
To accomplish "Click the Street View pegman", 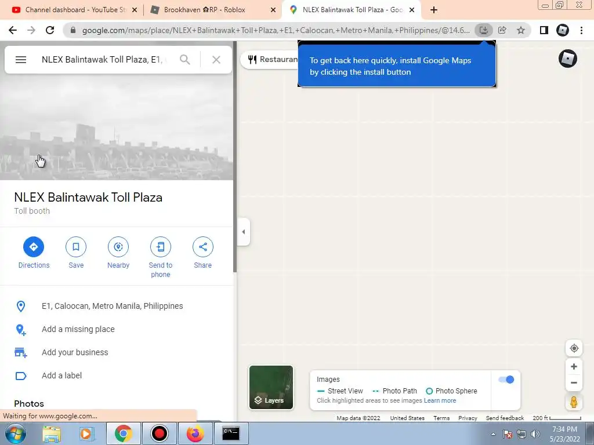I will click(574, 402).
